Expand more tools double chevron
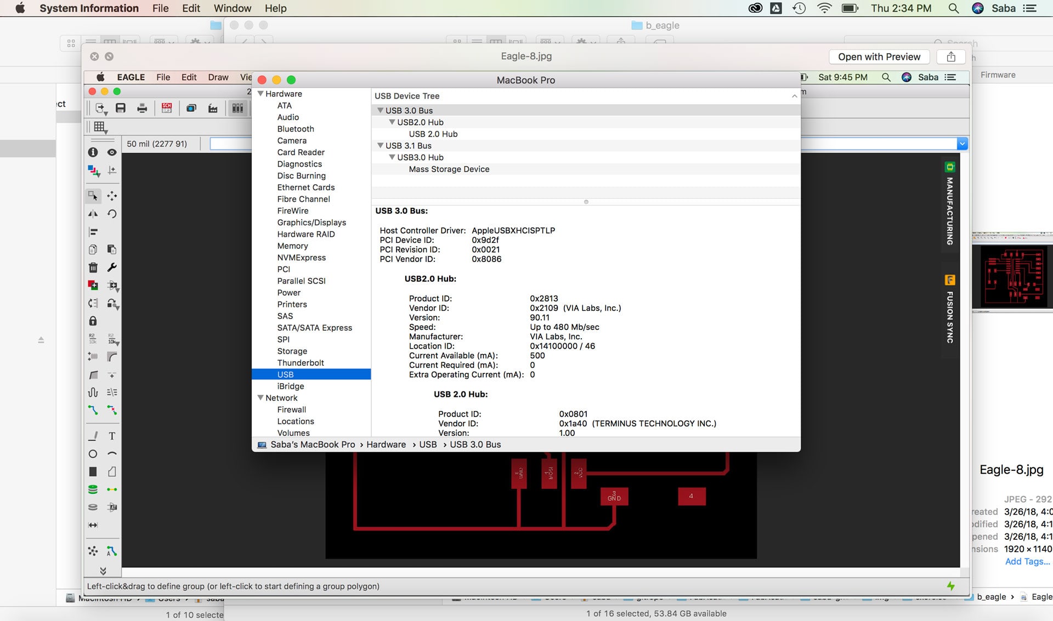This screenshot has height=621, width=1053. coord(103,571)
